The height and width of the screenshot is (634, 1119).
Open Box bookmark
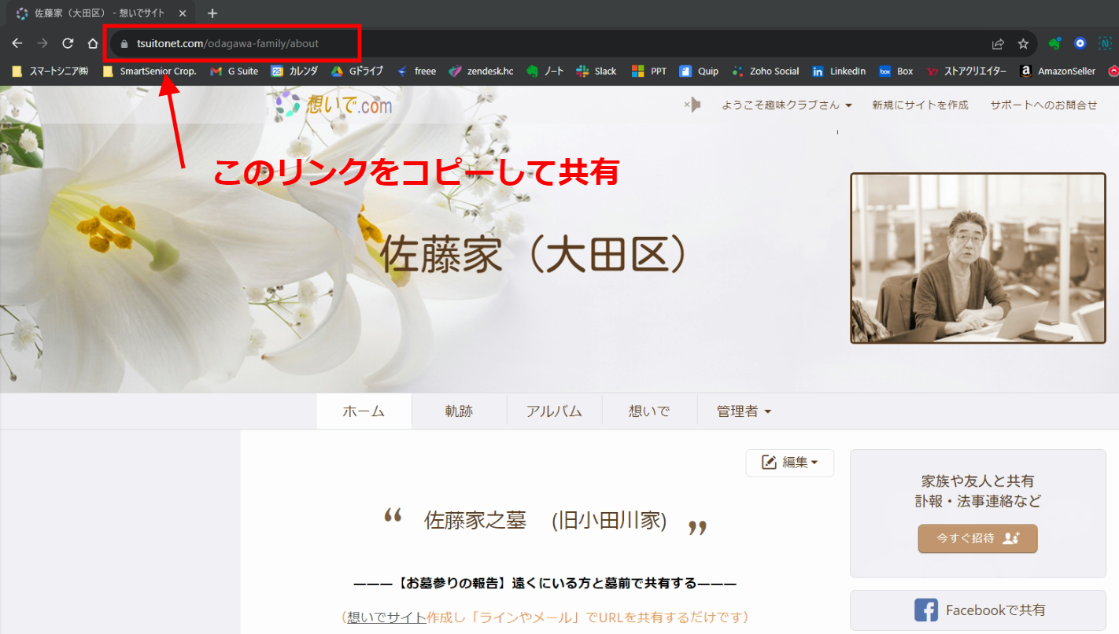pyautogui.click(x=896, y=71)
